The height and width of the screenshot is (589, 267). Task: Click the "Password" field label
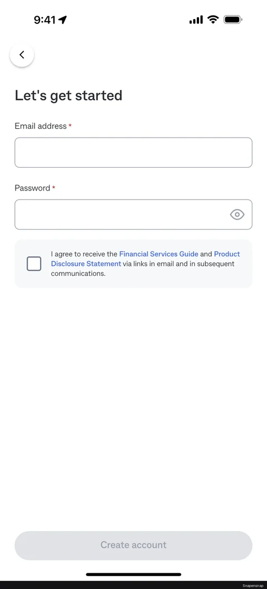point(32,188)
